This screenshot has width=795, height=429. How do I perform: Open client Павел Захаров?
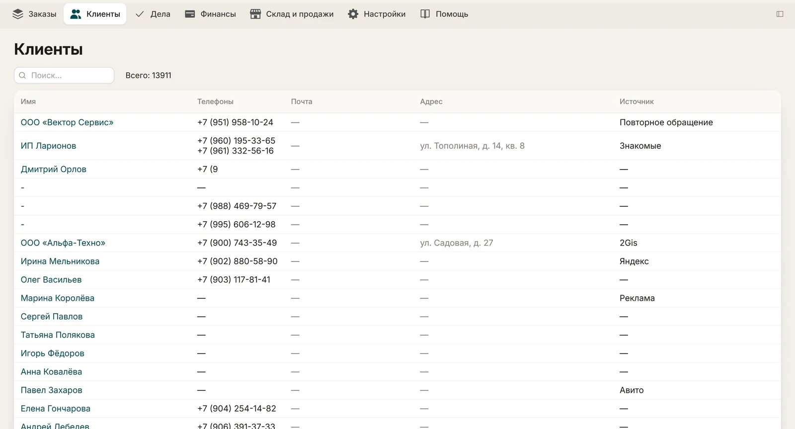point(52,390)
